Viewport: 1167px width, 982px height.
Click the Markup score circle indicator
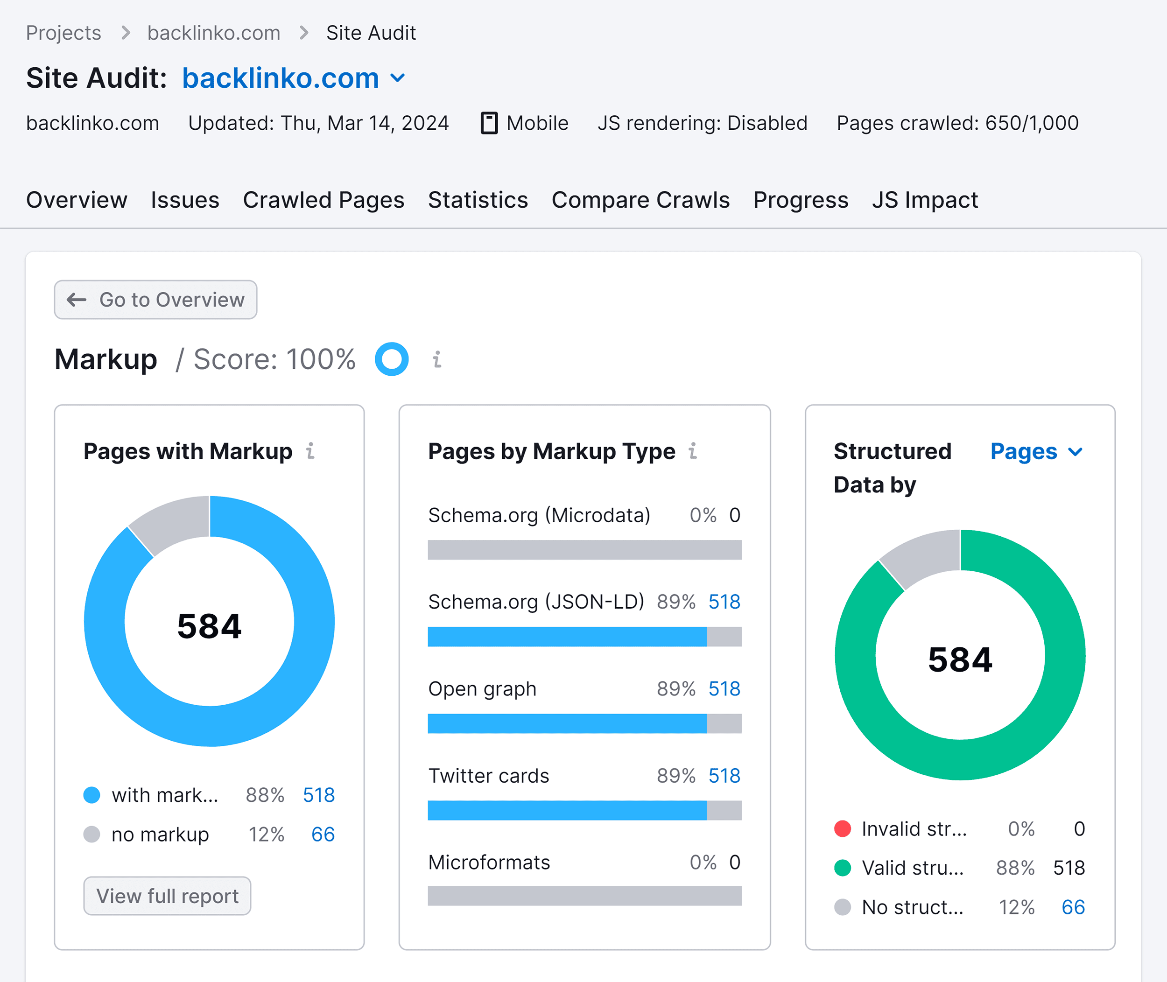point(392,359)
